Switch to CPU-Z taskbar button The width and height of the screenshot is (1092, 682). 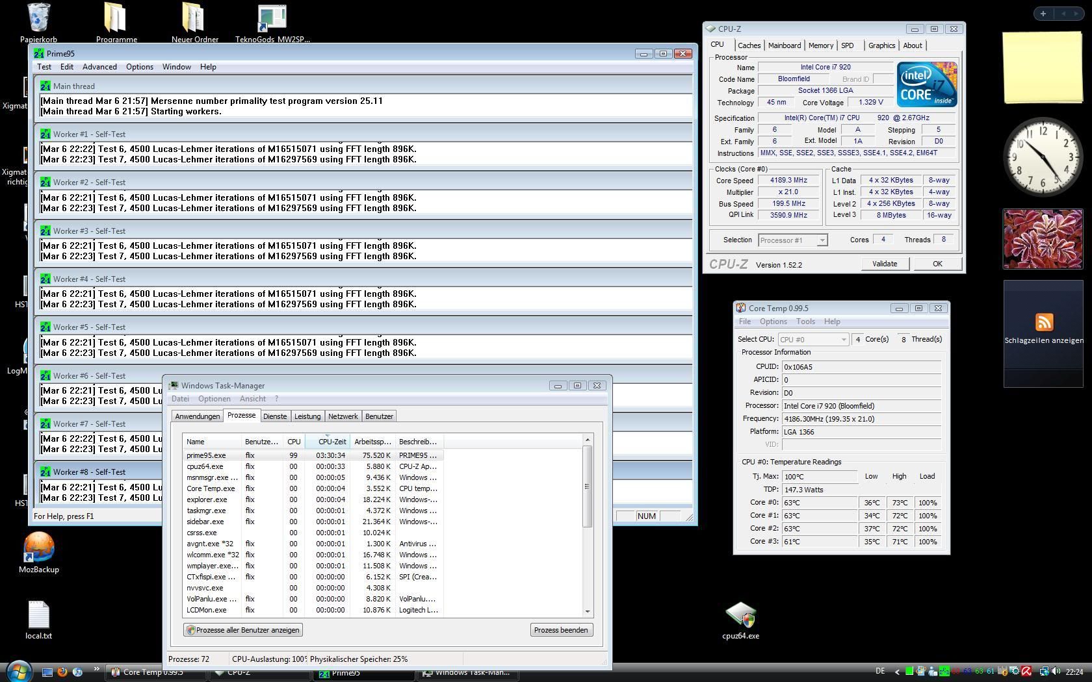tap(260, 673)
